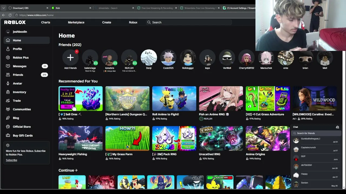Image resolution: width=346 pixels, height=194 pixels.
Task: Open friend VerWell's avatar
Action: click(227, 57)
